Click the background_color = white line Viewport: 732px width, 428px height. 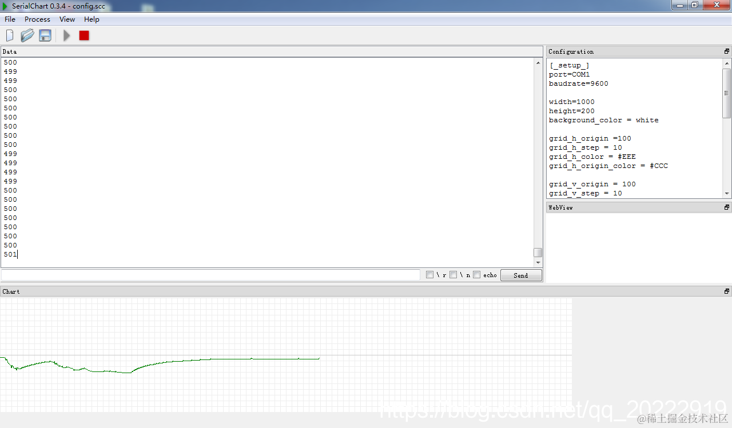point(604,120)
